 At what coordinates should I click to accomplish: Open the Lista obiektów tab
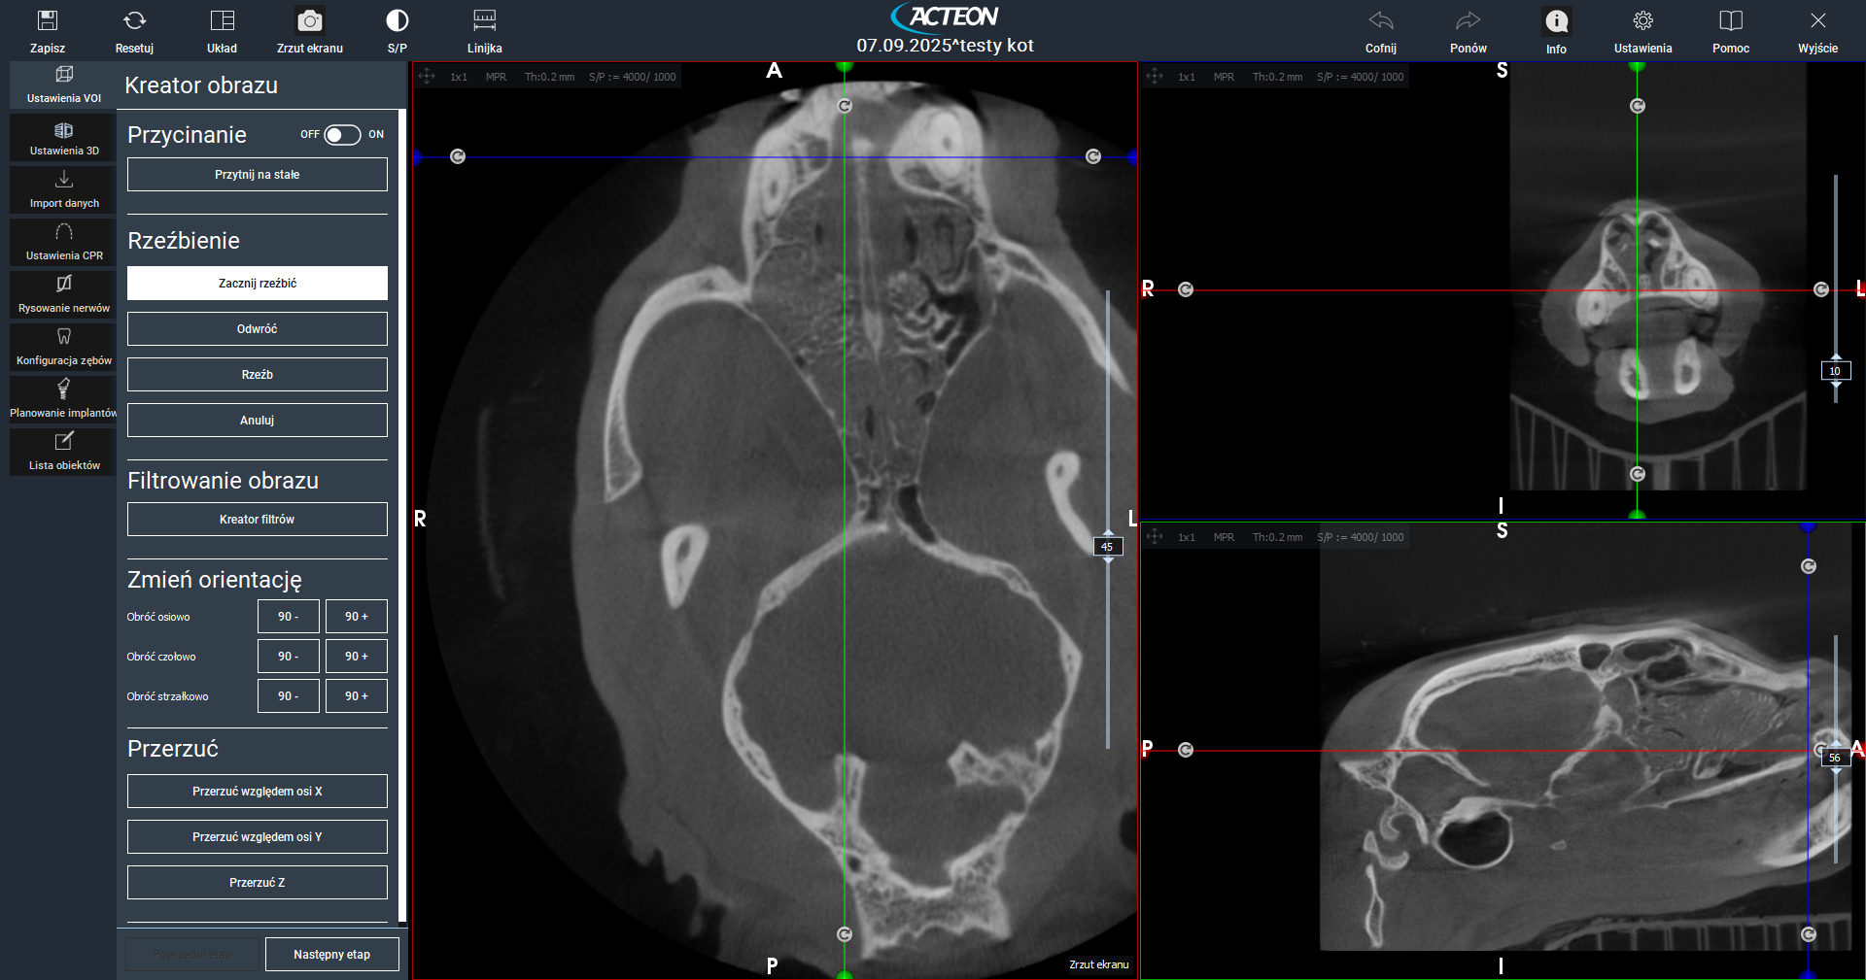pyautogui.click(x=64, y=451)
